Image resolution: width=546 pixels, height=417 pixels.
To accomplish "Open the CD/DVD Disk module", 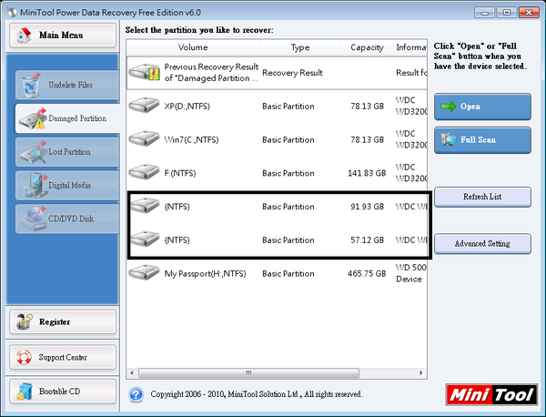I will (67, 219).
